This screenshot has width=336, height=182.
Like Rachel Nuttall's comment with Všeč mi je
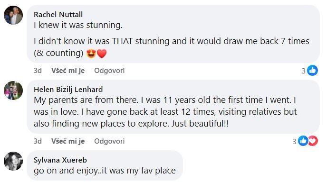(x=68, y=71)
